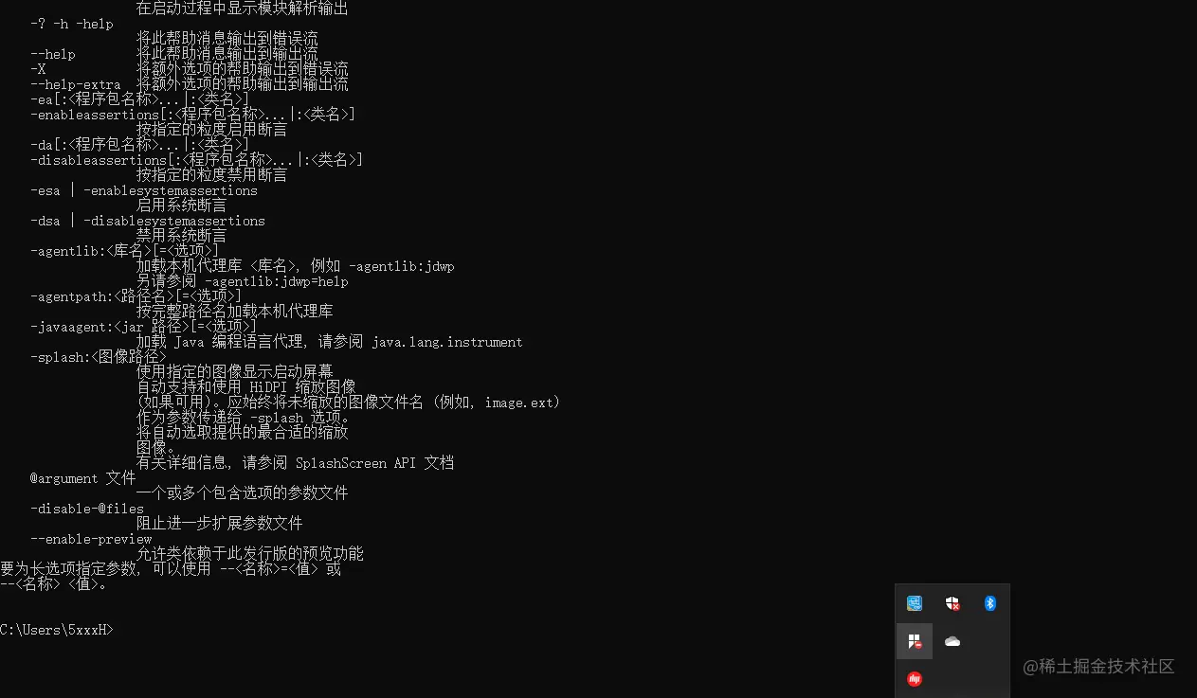Click the Bluetooth tray icon
Viewport: 1197px width, 698px height.
click(990, 603)
